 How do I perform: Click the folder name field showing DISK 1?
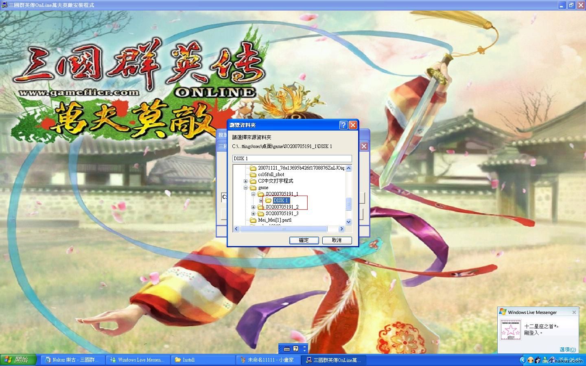click(292, 159)
